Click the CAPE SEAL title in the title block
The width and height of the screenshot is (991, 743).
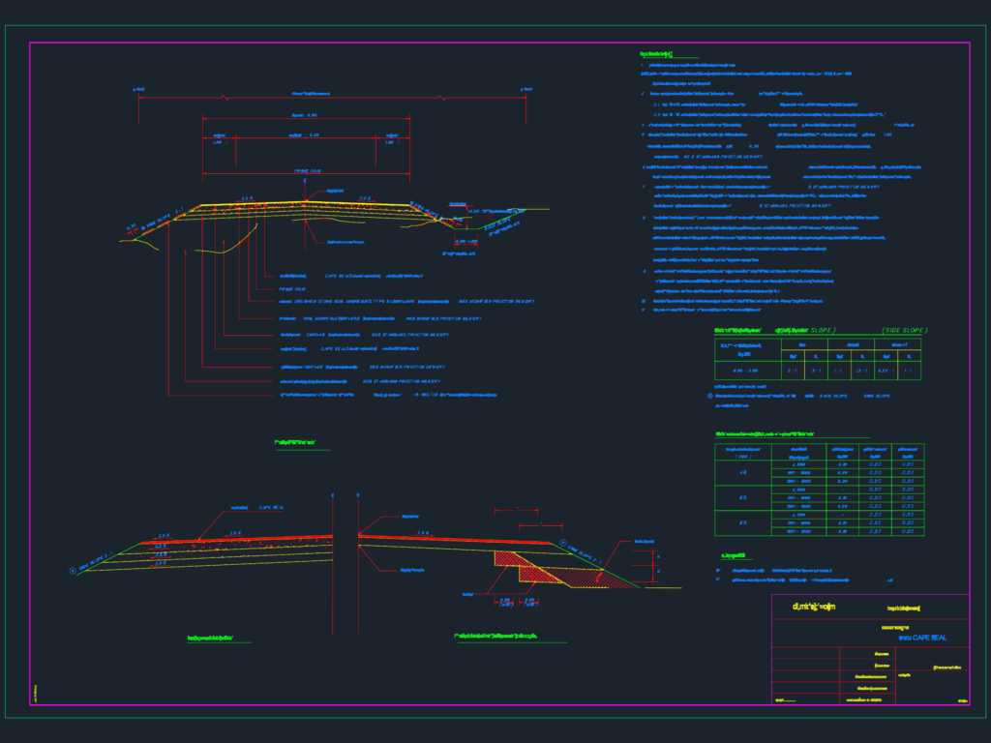click(x=922, y=638)
